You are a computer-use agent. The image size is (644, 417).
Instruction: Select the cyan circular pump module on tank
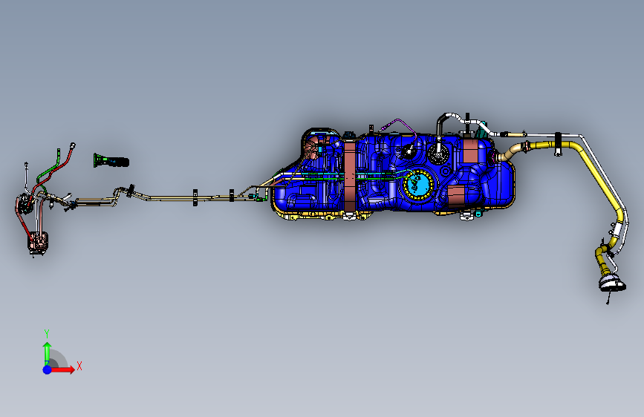coord(418,185)
